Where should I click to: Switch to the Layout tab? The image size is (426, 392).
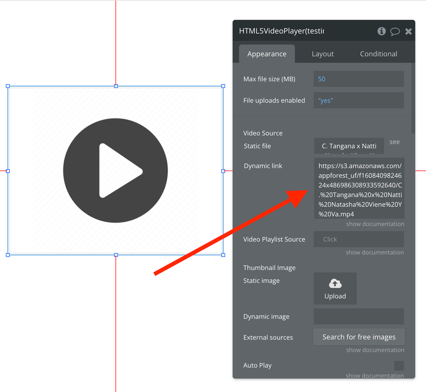[x=323, y=54]
